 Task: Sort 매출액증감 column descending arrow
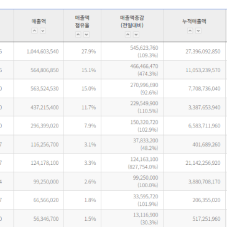(136, 34)
